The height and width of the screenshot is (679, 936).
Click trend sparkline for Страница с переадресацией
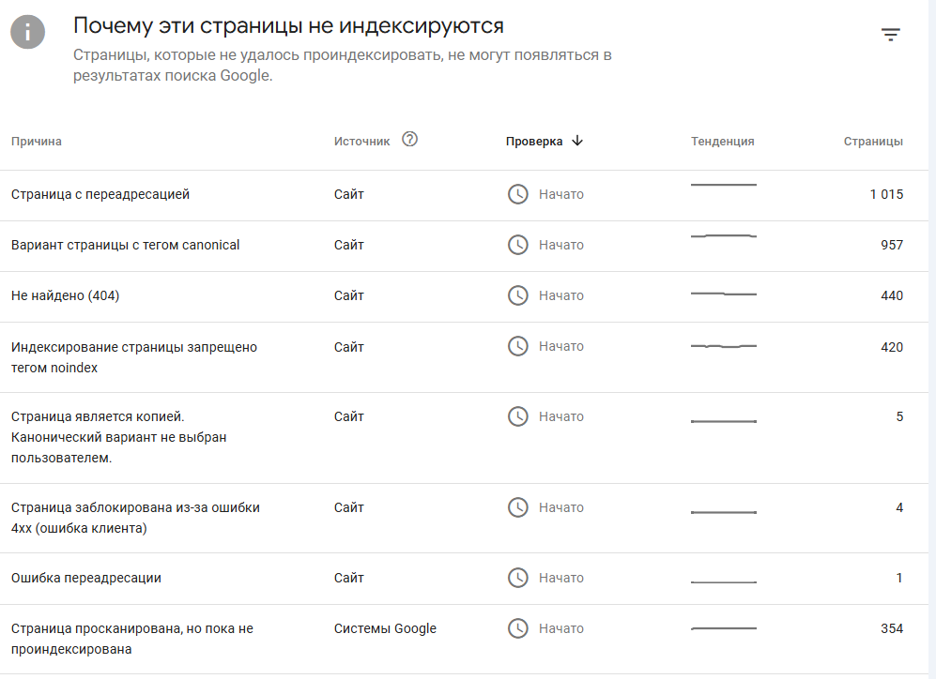point(724,185)
